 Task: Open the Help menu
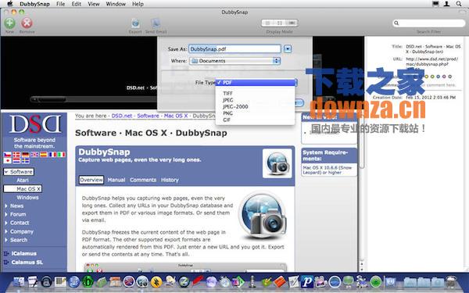tap(138, 4)
